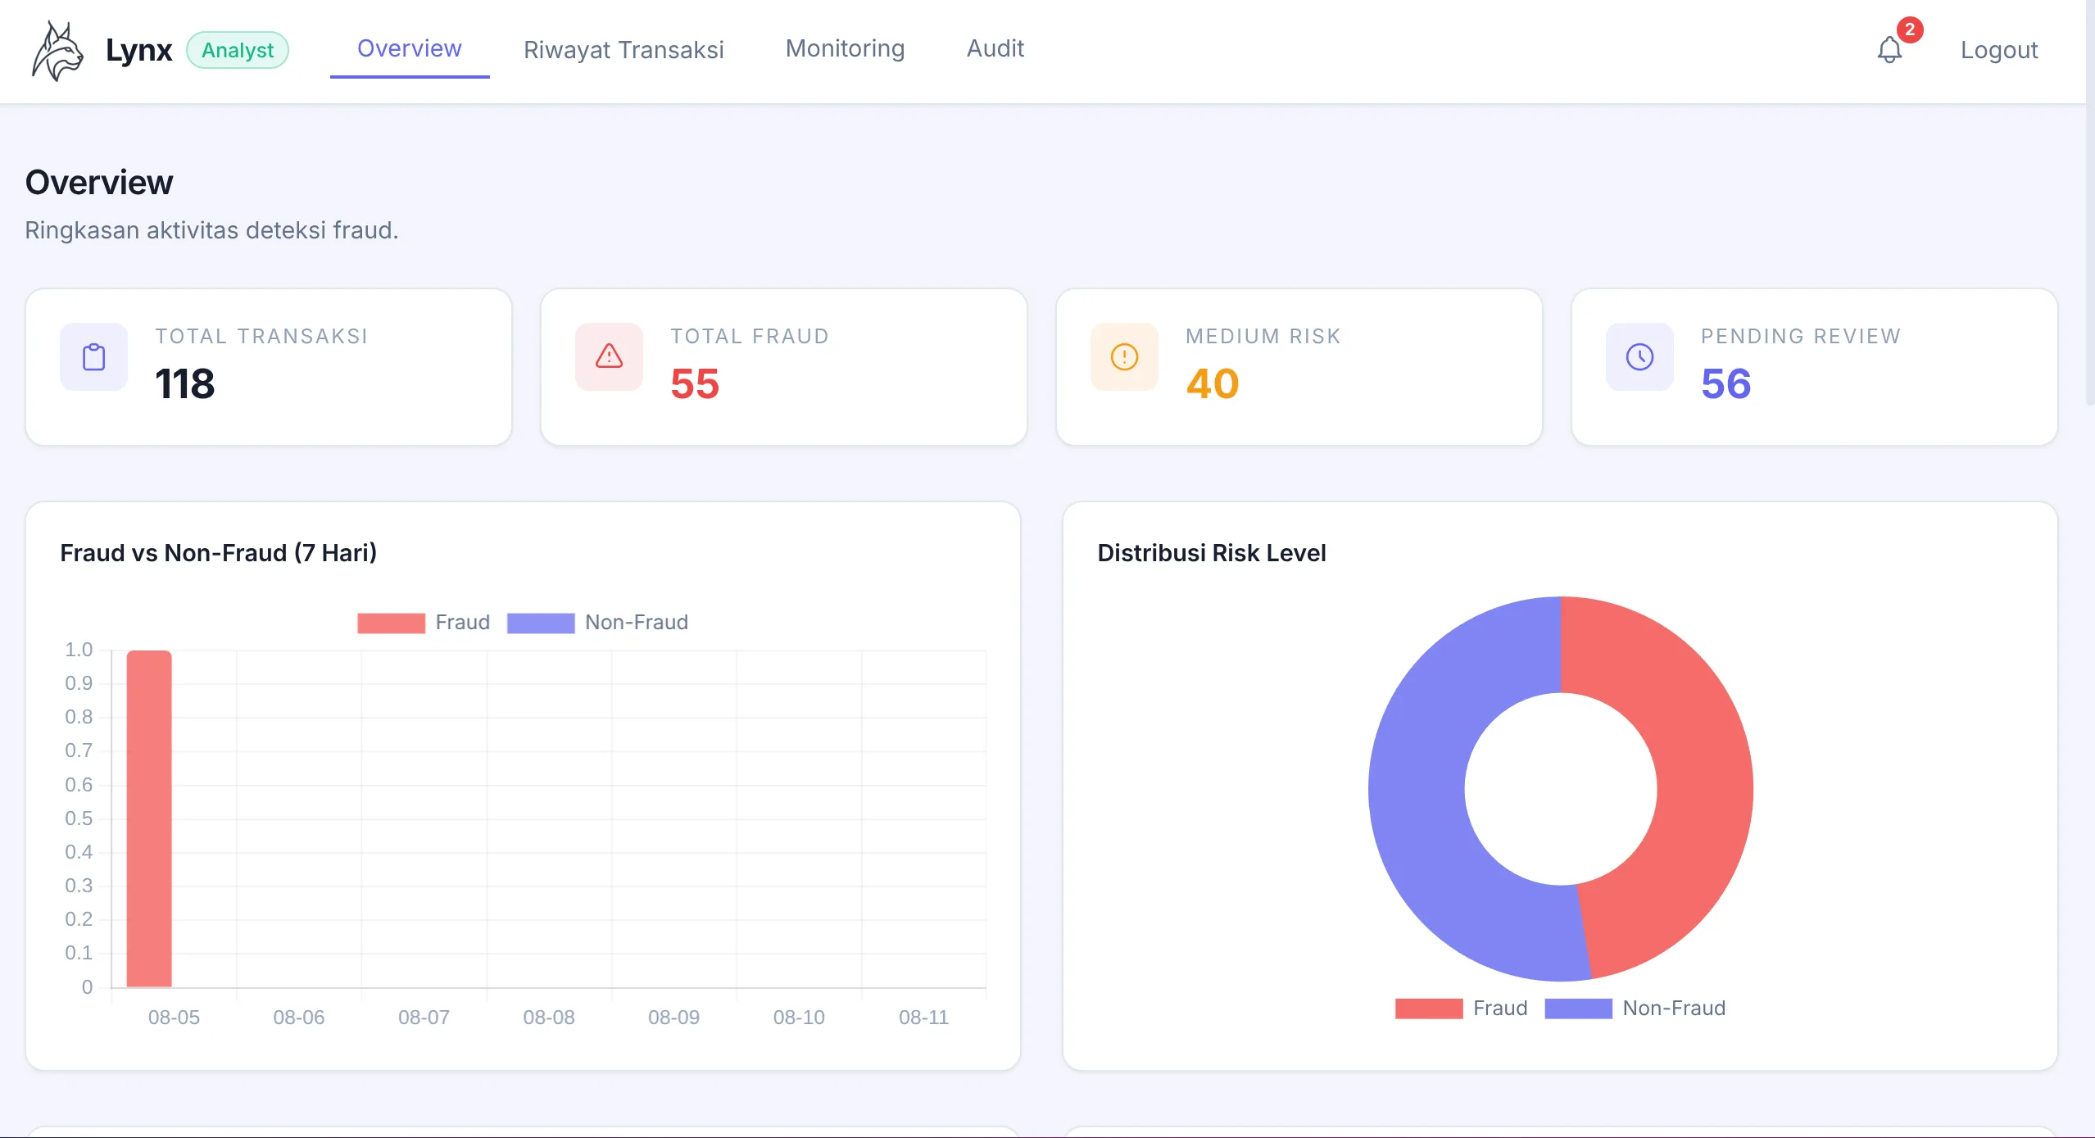The height and width of the screenshot is (1138, 2095).
Task: Click the Medium Risk value 40
Action: (x=1213, y=383)
